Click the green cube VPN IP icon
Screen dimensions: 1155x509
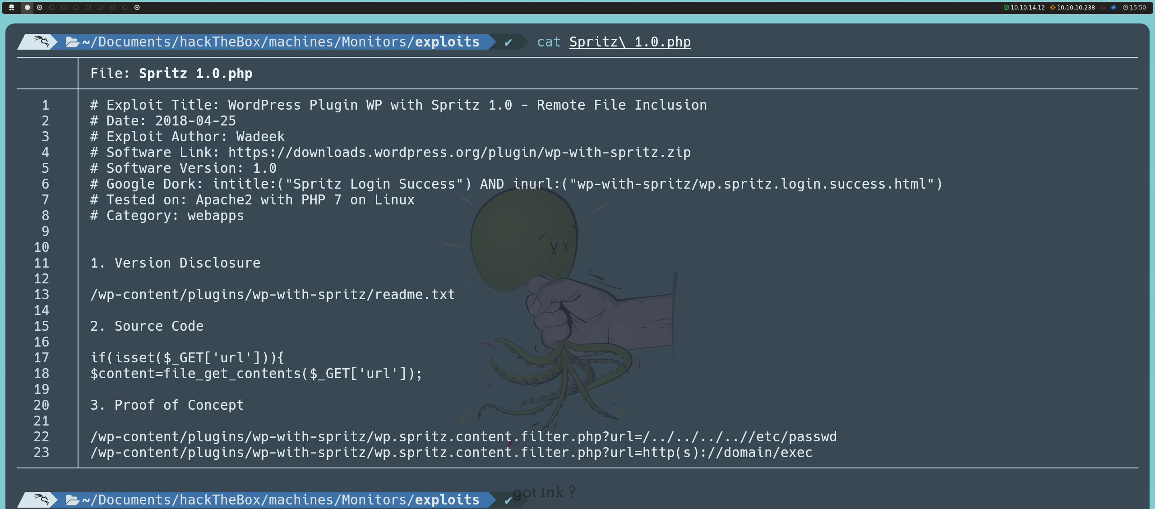click(1006, 7)
